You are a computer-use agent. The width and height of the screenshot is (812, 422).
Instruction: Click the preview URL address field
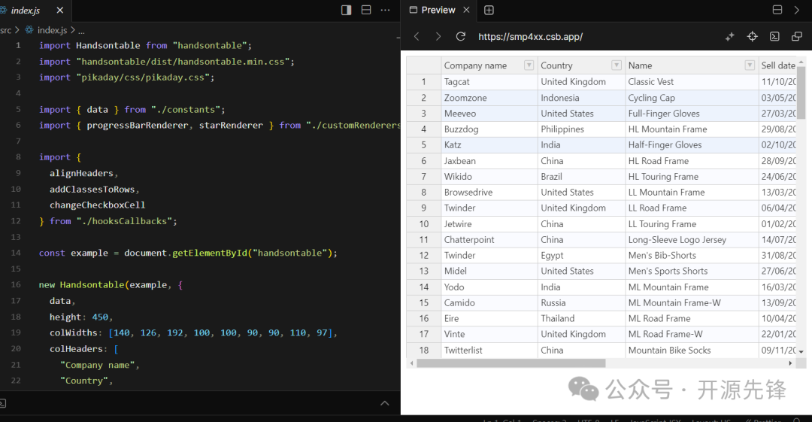pyautogui.click(x=530, y=37)
